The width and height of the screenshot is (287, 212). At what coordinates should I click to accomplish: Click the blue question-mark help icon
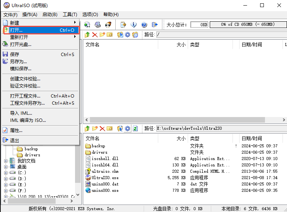click(x=144, y=25)
